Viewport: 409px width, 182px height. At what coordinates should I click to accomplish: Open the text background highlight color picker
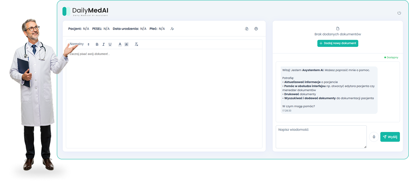(126, 44)
